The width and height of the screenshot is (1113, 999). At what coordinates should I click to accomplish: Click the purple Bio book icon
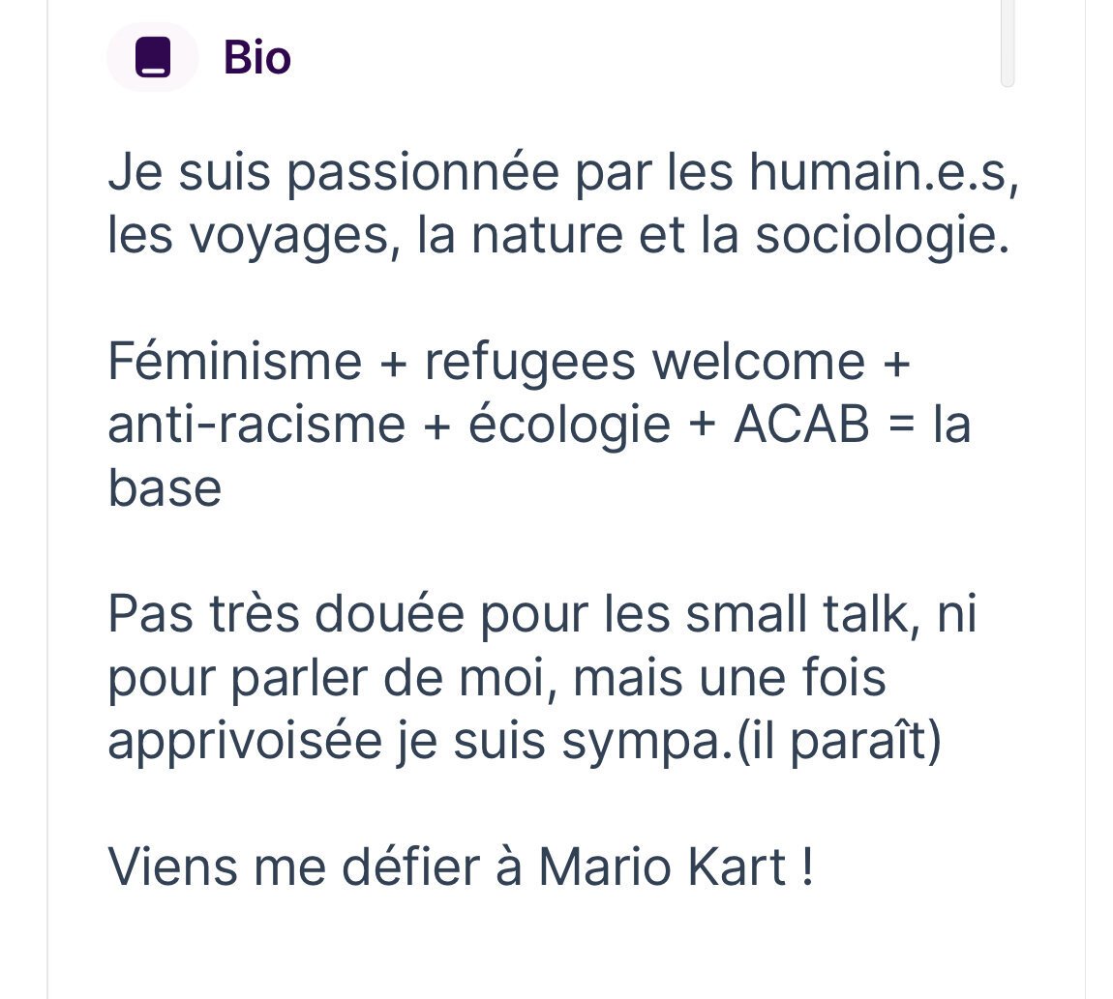point(153,57)
